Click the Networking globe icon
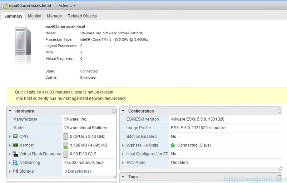This screenshot has width=287, height=183. click(15, 163)
